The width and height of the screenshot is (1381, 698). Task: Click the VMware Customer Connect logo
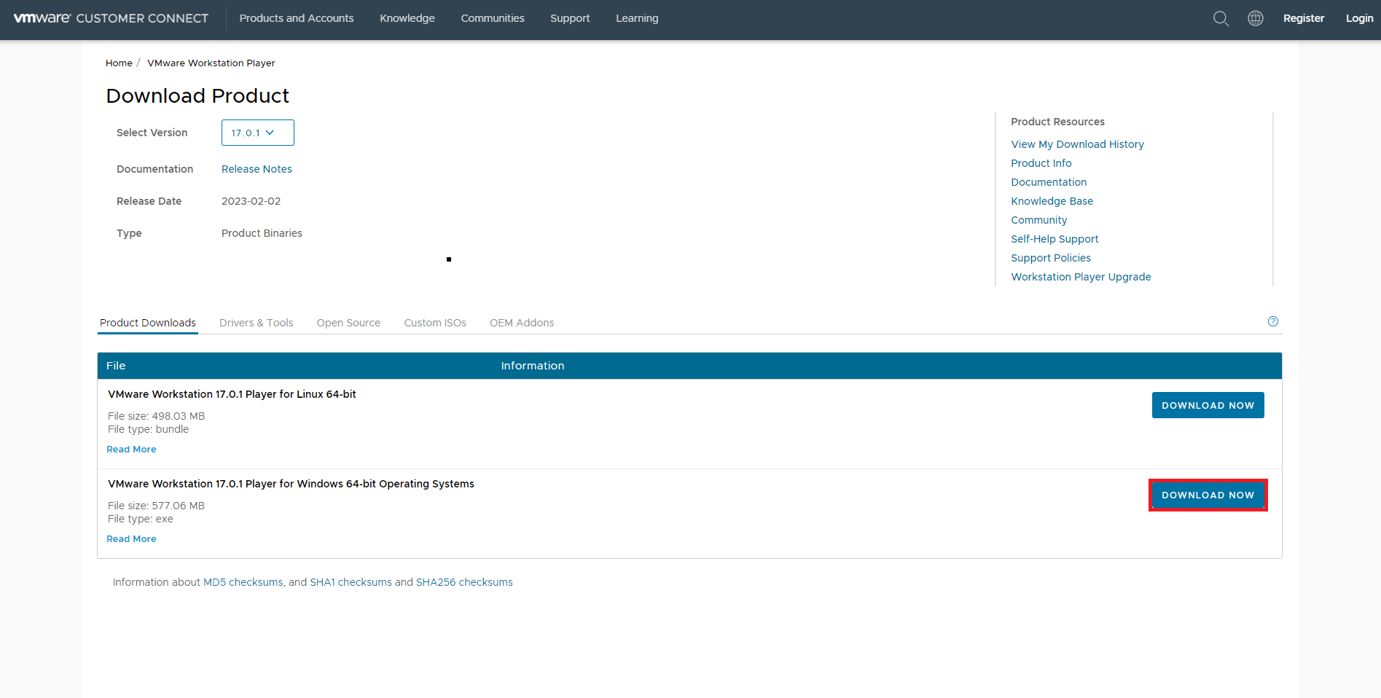pos(111,18)
